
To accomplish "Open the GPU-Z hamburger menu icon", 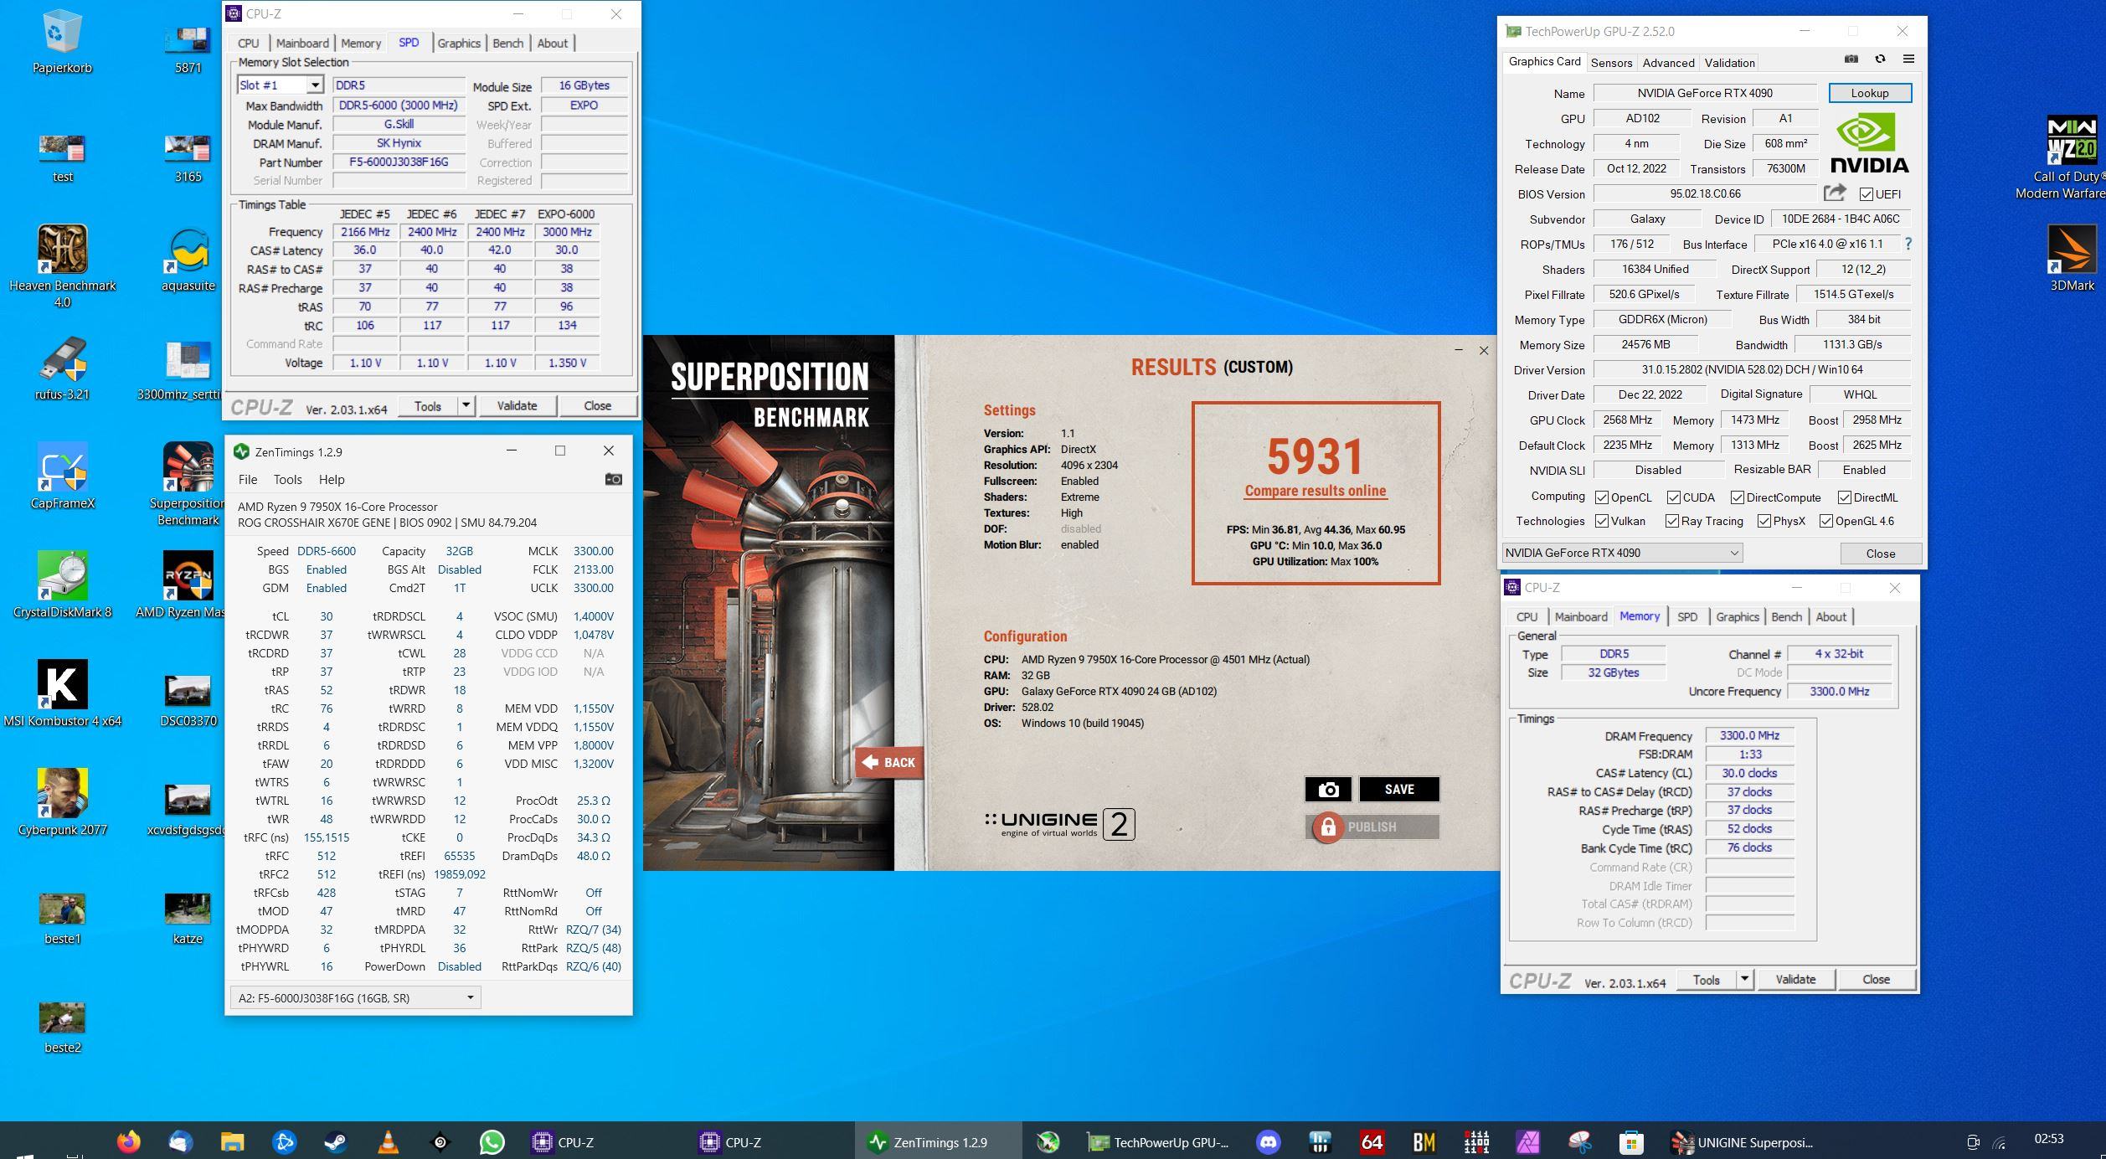I will 1908,59.
